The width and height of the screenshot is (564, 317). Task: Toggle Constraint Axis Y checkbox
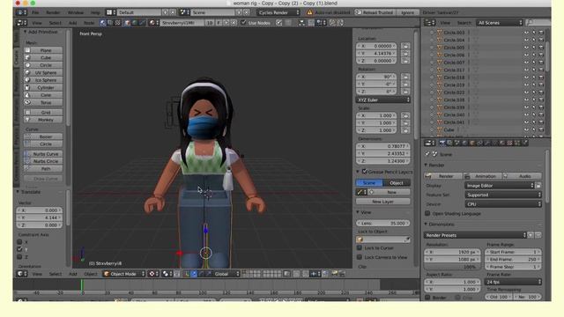[x=19, y=249]
